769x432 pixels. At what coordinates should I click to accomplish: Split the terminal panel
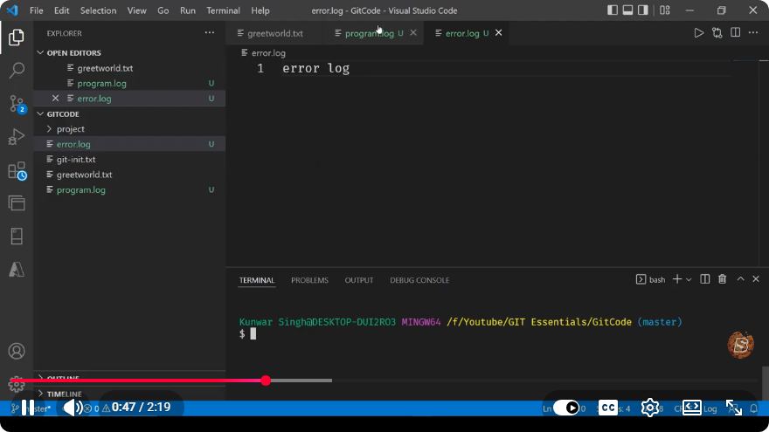pos(704,279)
